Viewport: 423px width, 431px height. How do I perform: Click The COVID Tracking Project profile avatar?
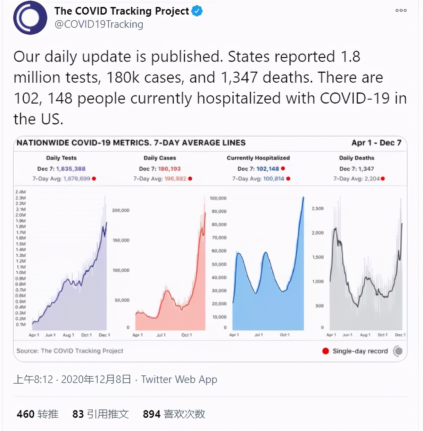pos(30,18)
